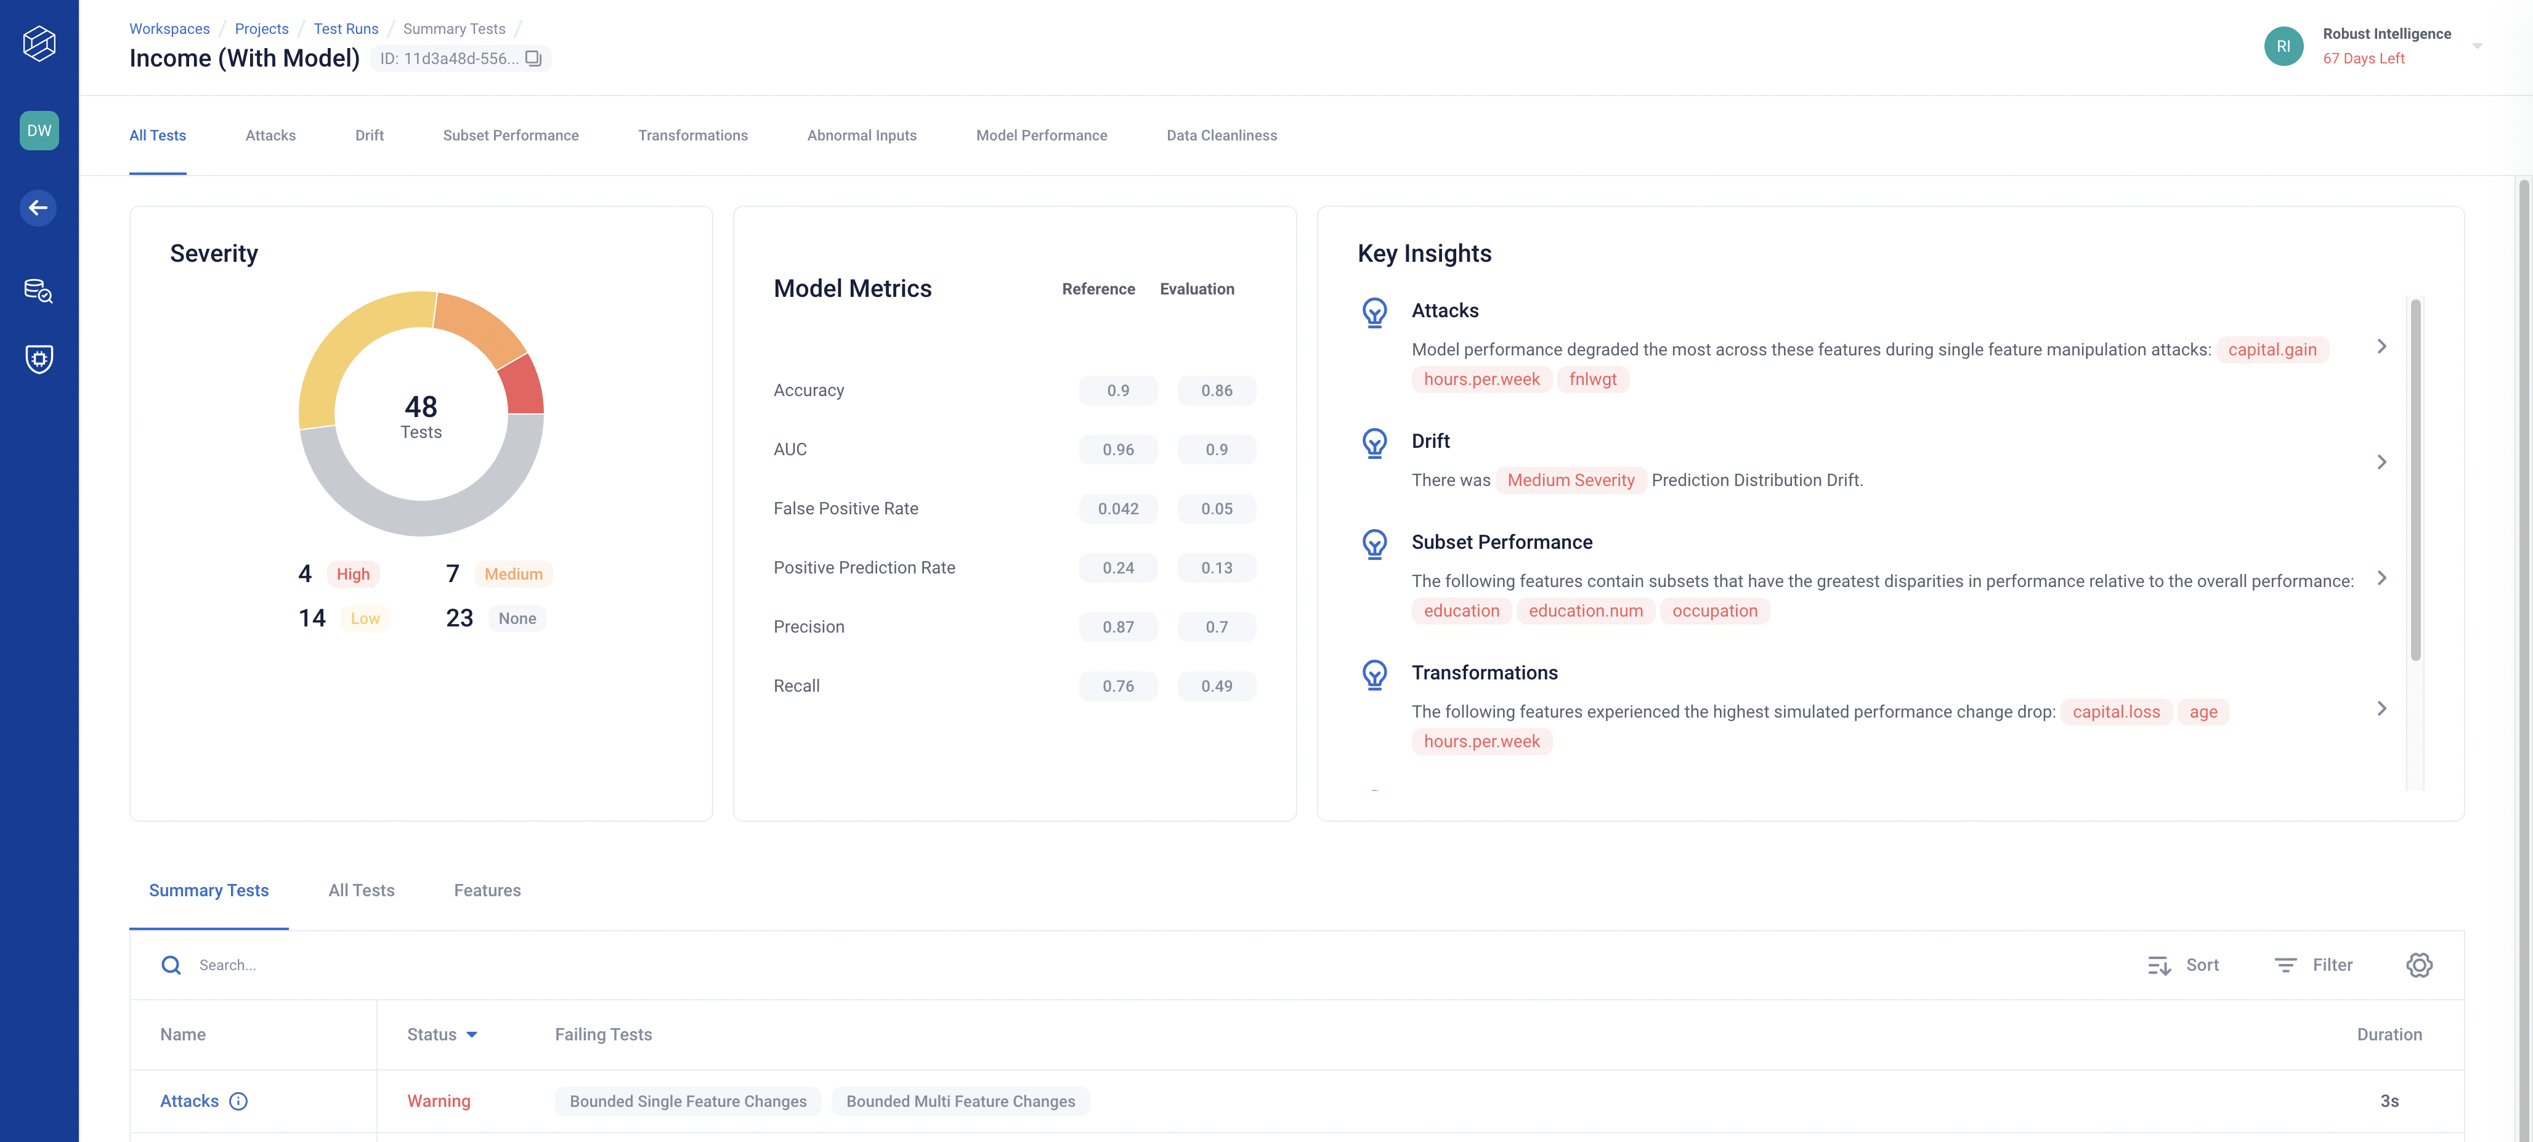The height and width of the screenshot is (1142, 2533).
Task: Open the data search sidebar icon
Action: (38, 290)
